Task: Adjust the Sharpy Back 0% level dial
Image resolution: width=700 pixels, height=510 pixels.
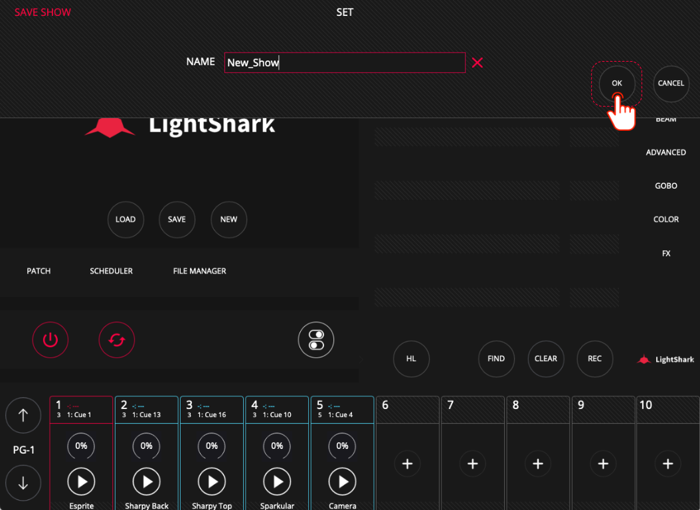Action: [x=146, y=446]
